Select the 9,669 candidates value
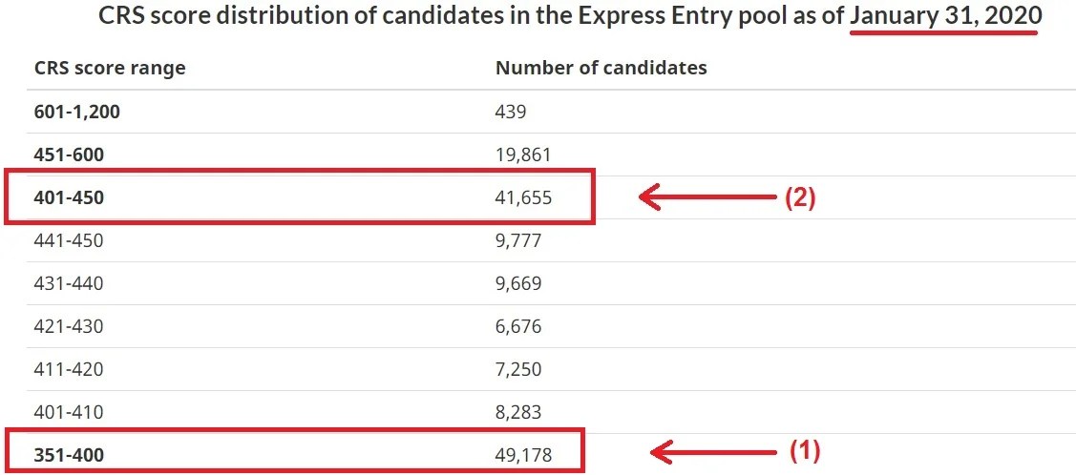Screen dimensions: 1076x475 pyautogui.click(x=518, y=283)
